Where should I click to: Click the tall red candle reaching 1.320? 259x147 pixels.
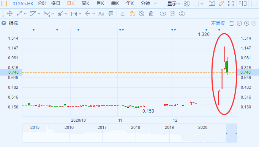222,63
